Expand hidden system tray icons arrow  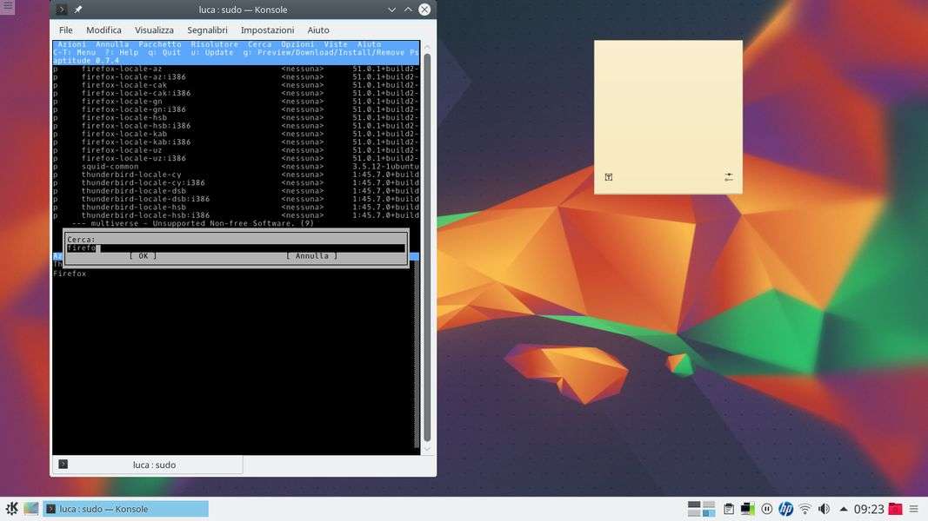[x=843, y=509]
